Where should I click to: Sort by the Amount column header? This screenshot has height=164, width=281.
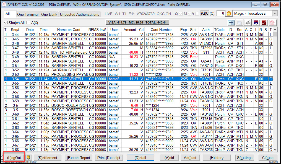(130, 30)
